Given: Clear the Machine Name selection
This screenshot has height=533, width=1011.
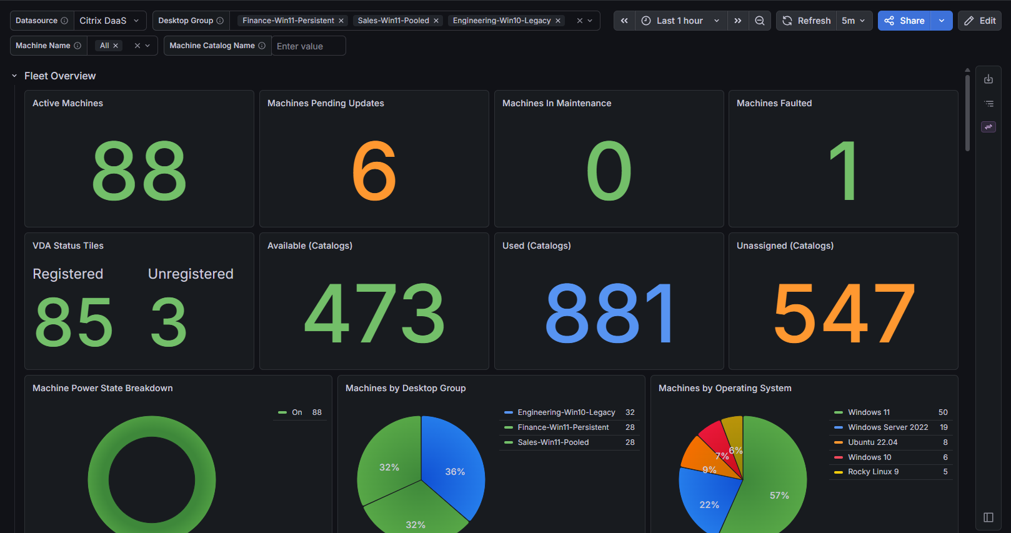Looking at the screenshot, I should [137, 46].
